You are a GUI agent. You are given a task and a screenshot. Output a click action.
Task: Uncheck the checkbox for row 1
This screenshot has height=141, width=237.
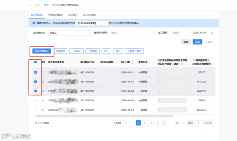[x=36, y=72]
